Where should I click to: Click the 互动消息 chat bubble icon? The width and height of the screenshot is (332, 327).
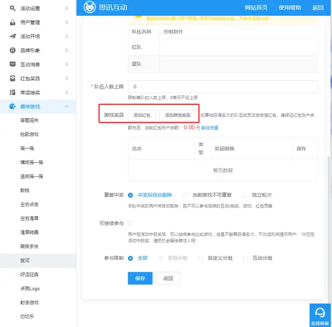[x=12, y=65]
